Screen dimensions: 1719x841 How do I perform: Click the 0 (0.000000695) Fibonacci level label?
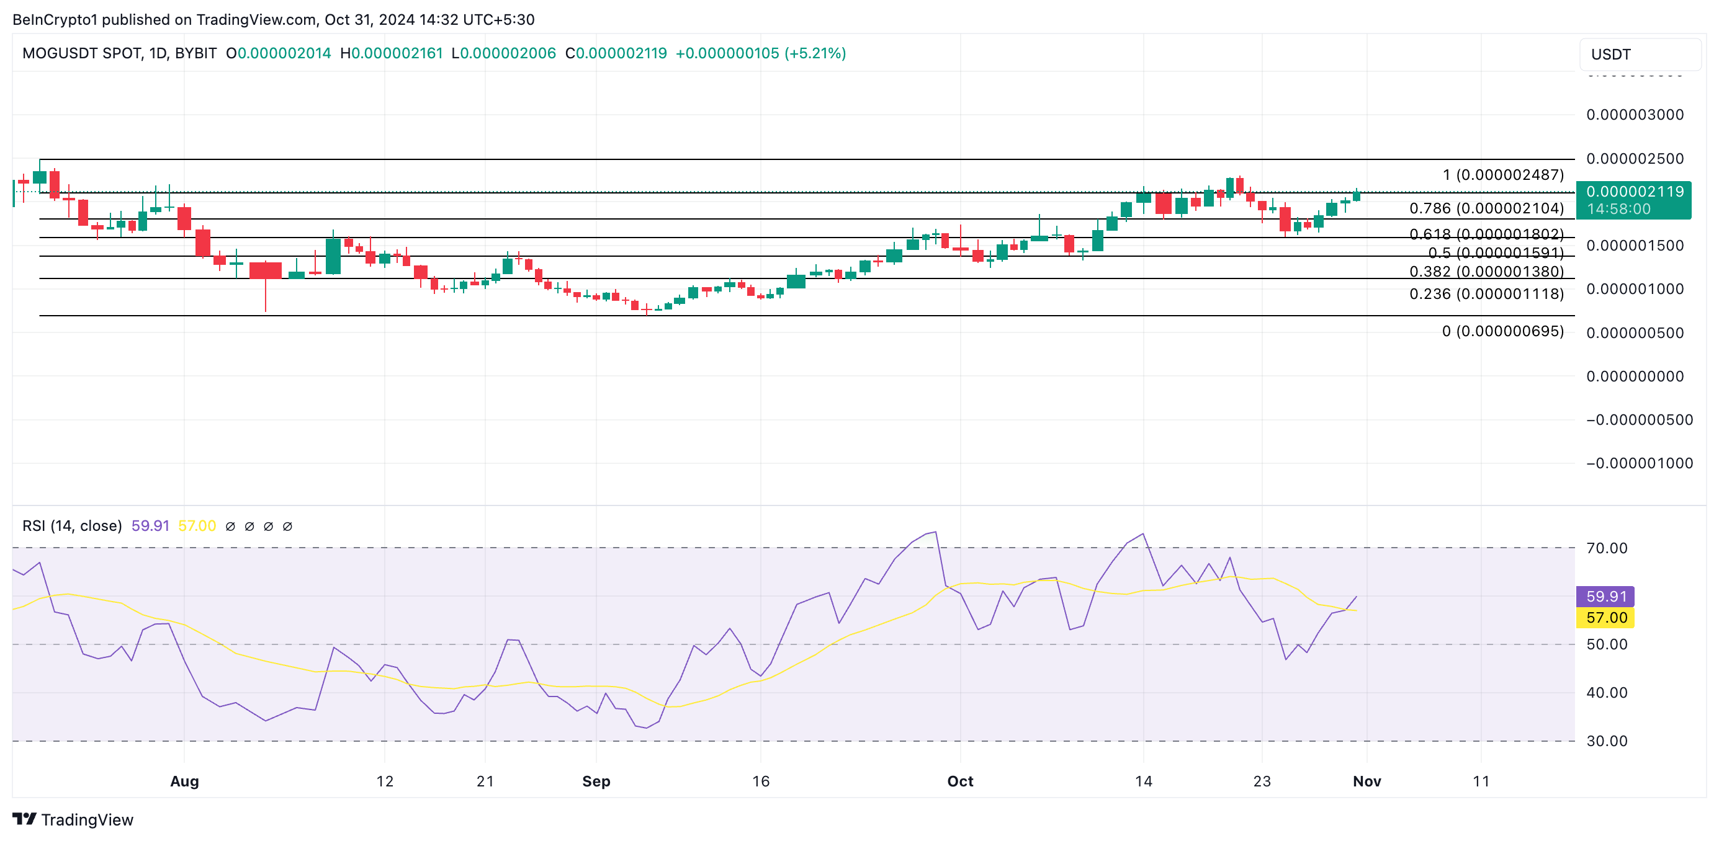pyautogui.click(x=1503, y=331)
